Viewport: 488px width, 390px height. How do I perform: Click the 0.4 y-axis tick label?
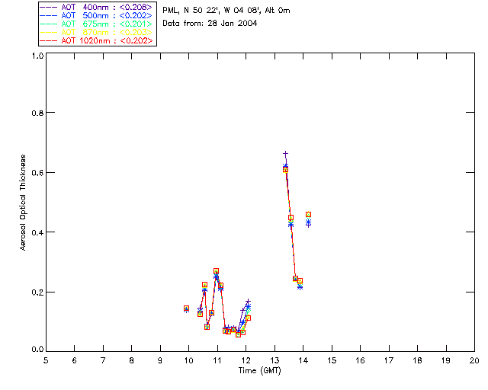point(37,232)
